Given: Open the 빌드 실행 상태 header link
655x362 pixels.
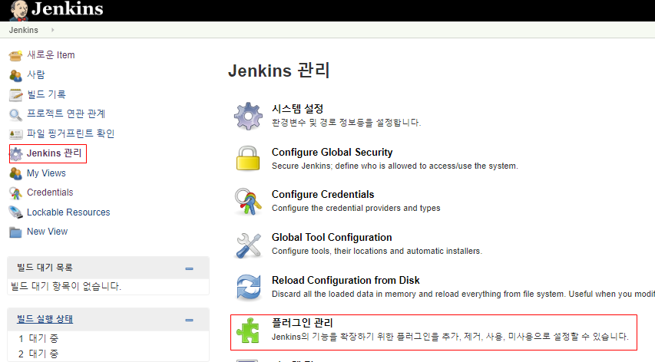Looking at the screenshot, I should (45, 319).
